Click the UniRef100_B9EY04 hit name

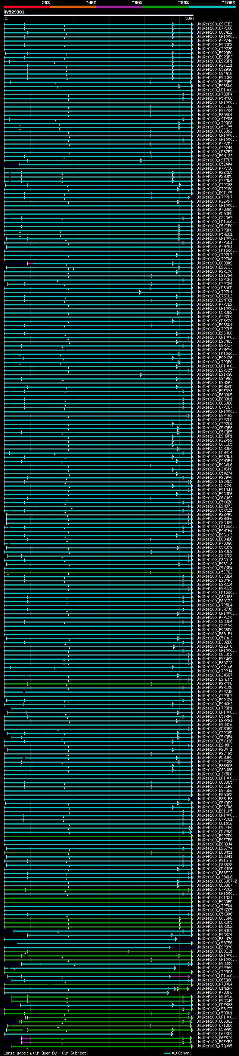tap(214, 111)
